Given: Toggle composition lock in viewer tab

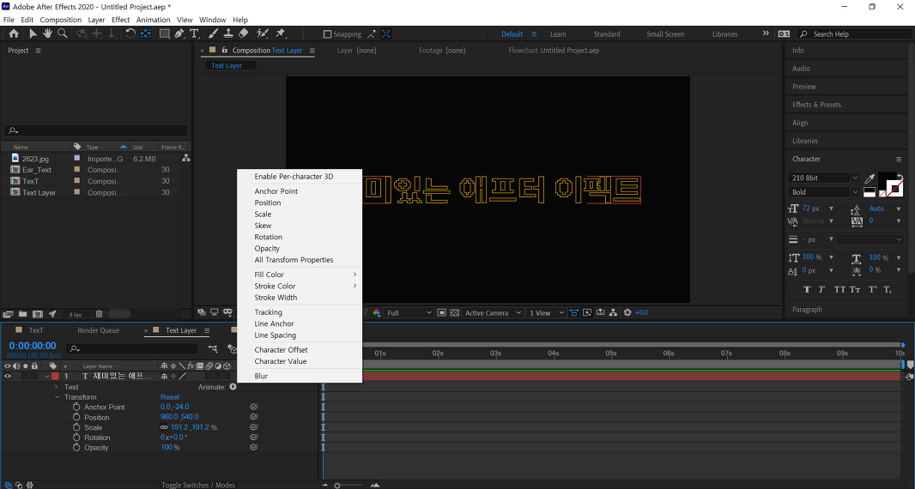Looking at the screenshot, I should pyautogui.click(x=225, y=50).
